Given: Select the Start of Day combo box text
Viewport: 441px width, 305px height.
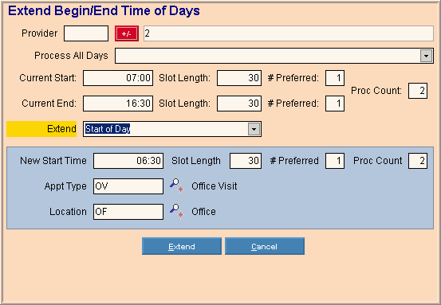Looking at the screenshot, I should pos(108,129).
